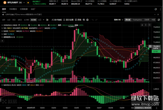Open the 技术指标 indicators menu
The width and height of the screenshot is (163, 110).
tap(57, 20)
